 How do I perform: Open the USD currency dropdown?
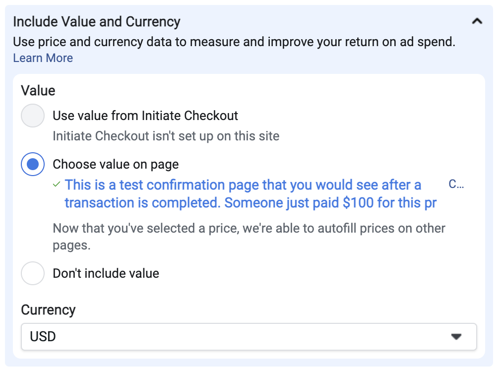click(x=249, y=337)
